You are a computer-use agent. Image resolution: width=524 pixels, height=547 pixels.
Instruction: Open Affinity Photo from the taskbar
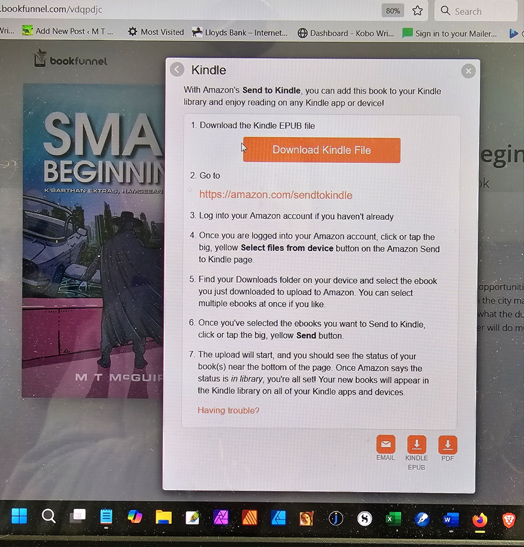click(x=221, y=518)
